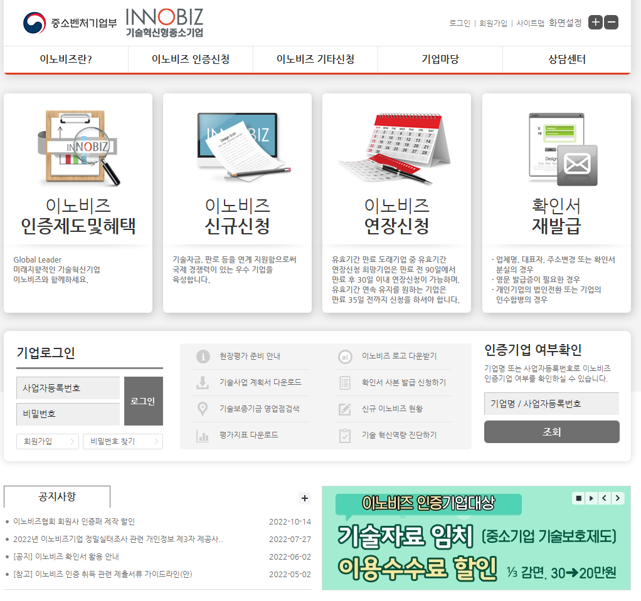Open 기술사업 계획서 다운로드 link
The height and width of the screenshot is (601, 641).
click(x=260, y=382)
